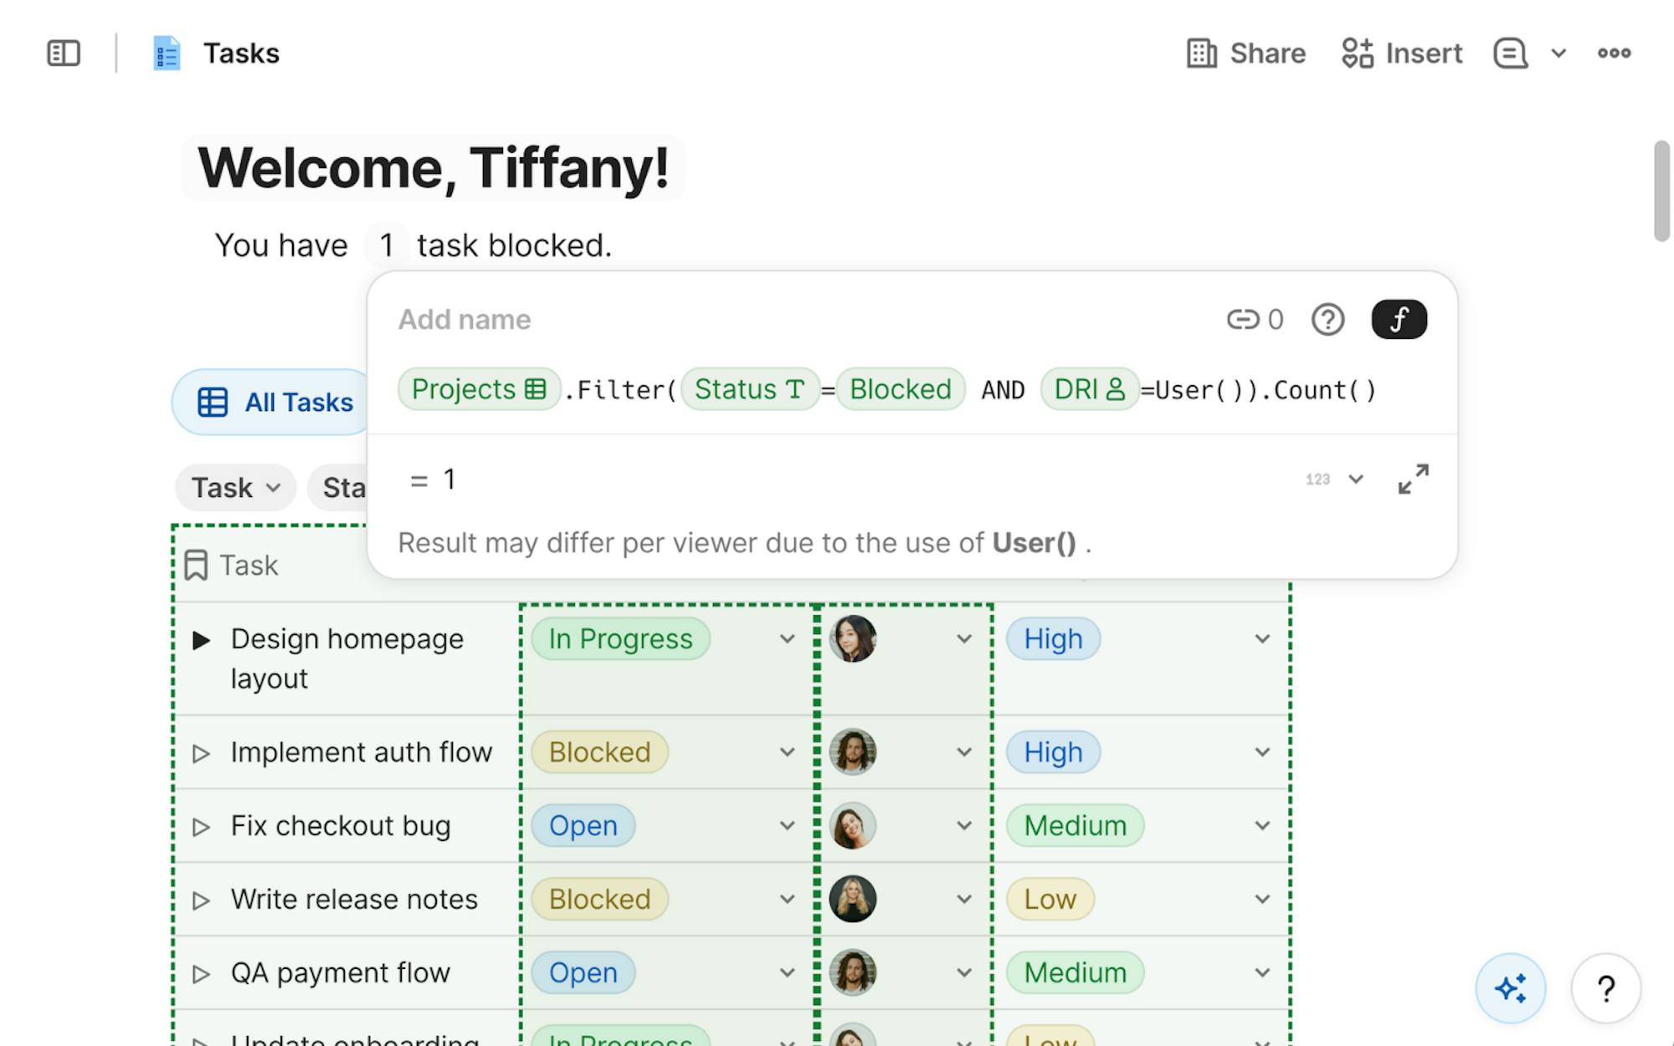Open the three-dot more options menu
Viewport: 1674px width, 1046px height.
click(x=1614, y=54)
